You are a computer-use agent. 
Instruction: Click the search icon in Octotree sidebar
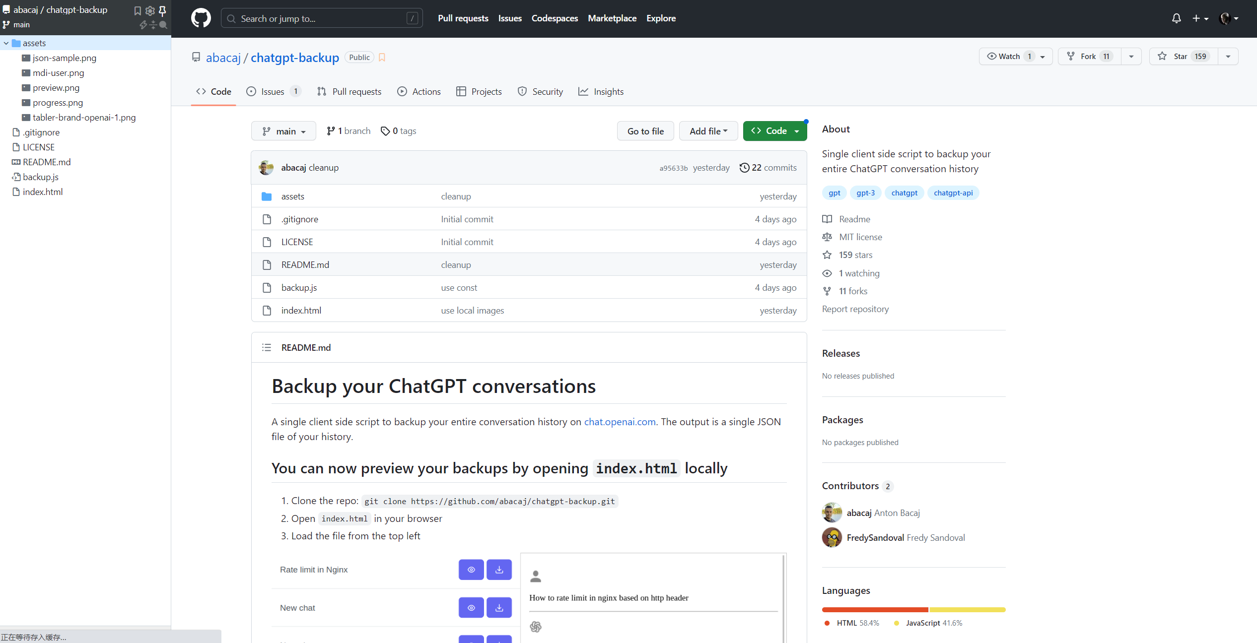[163, 25]
